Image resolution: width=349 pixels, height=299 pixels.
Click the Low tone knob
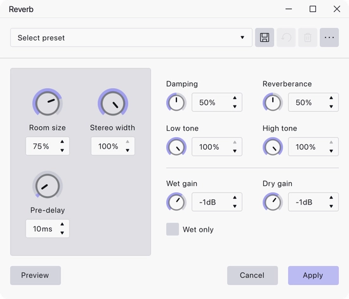pyautogui.click(x=176, y=147)
